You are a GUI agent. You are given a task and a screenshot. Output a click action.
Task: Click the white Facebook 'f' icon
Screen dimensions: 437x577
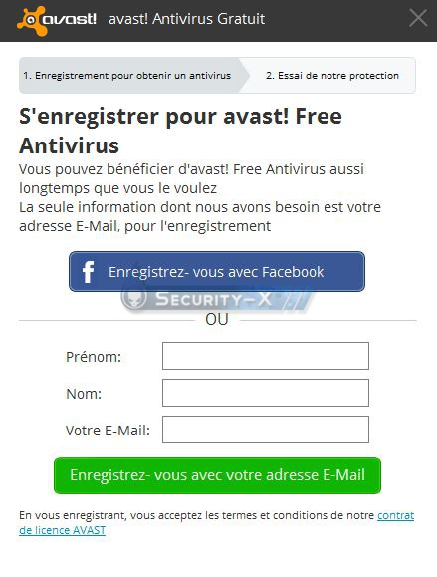[89, 272]
